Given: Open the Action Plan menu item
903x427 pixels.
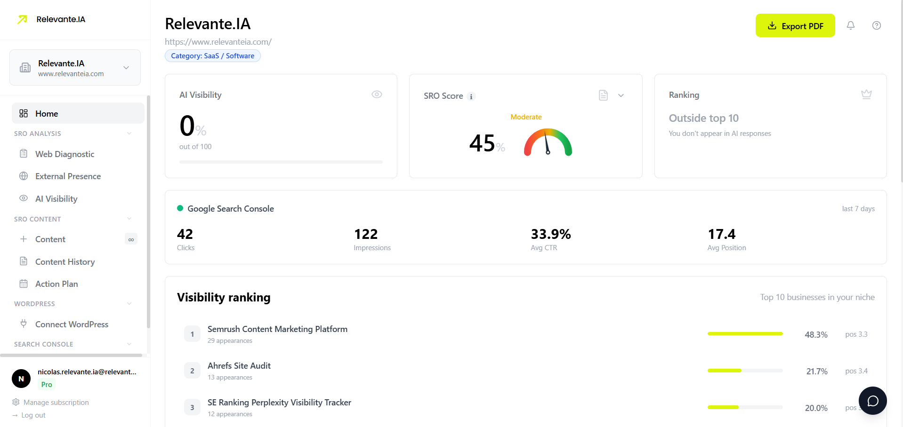Looking at the screenshot, I should [56, 284].
